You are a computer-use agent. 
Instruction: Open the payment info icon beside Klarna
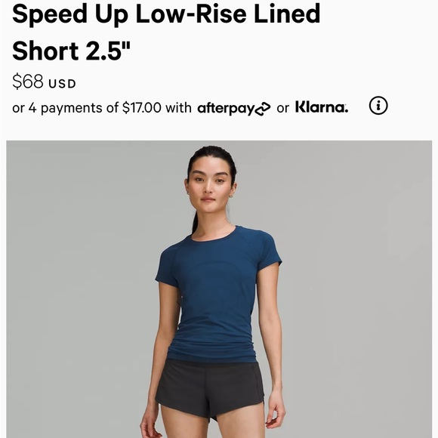click(378, 106)
